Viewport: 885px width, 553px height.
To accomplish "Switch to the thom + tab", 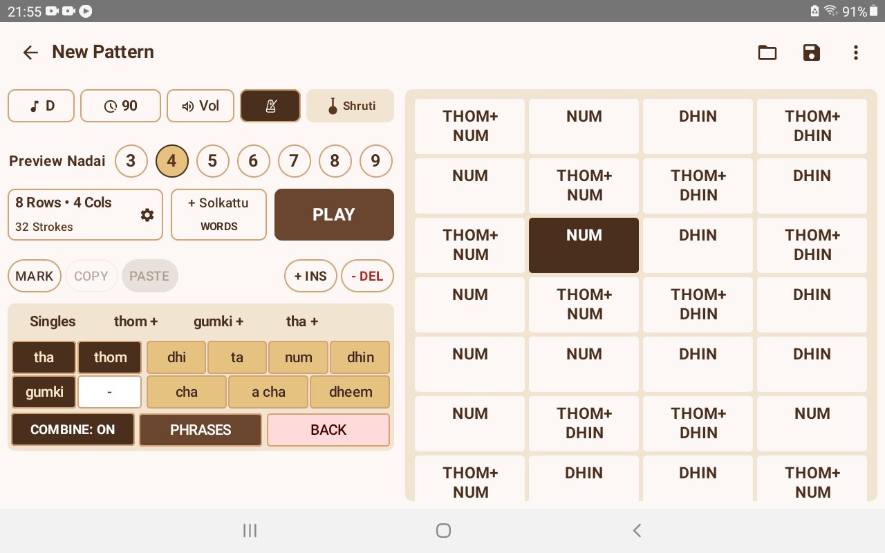I will click(136, 321).
